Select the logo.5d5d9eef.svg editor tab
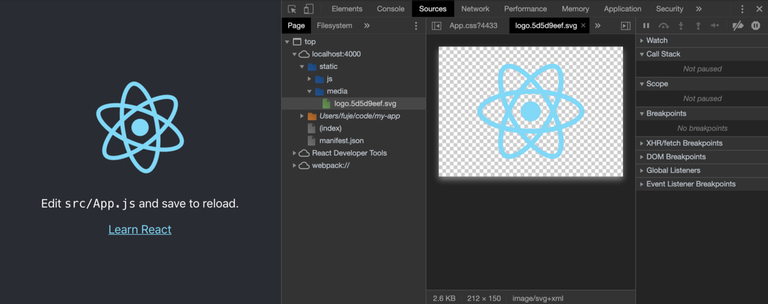Image resolution: width=768 pixels, height=304 pixels. point(546,26)
